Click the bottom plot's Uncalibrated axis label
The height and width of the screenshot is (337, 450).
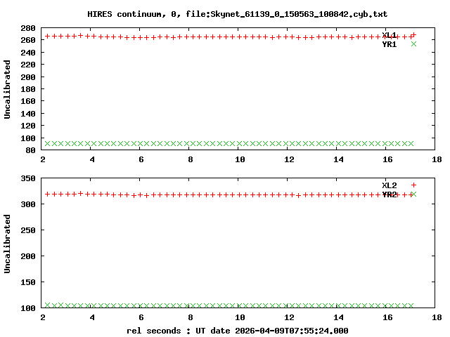(8, 244)
